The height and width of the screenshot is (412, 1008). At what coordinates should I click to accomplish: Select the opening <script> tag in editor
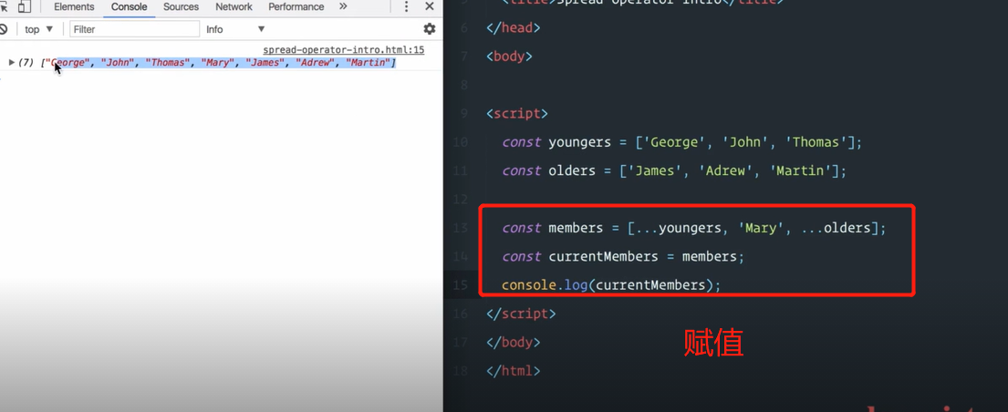click(x=517, y=114)
